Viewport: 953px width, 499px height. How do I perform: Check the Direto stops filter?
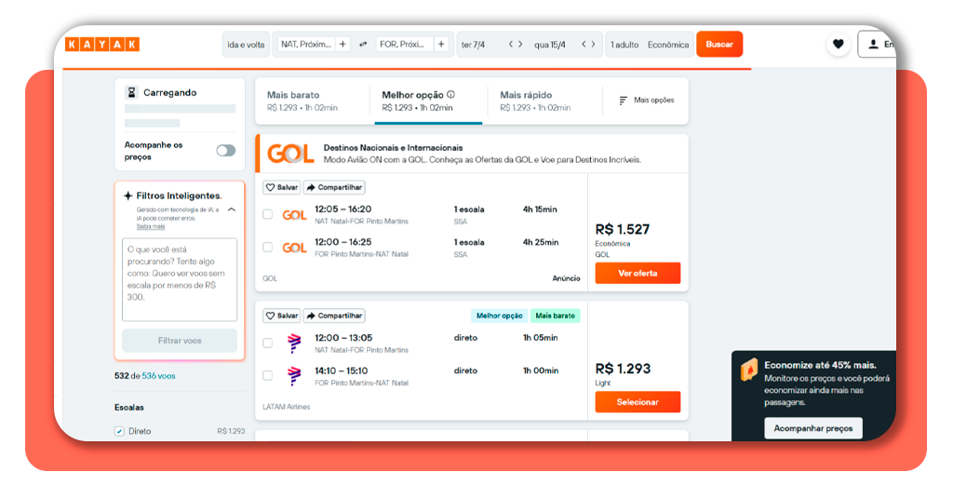click(119, 431)
